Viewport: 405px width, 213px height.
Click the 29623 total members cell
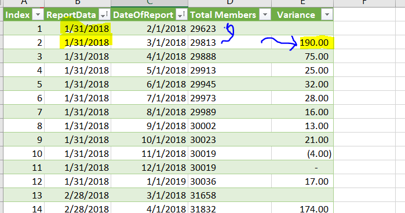tap(229, 28)
